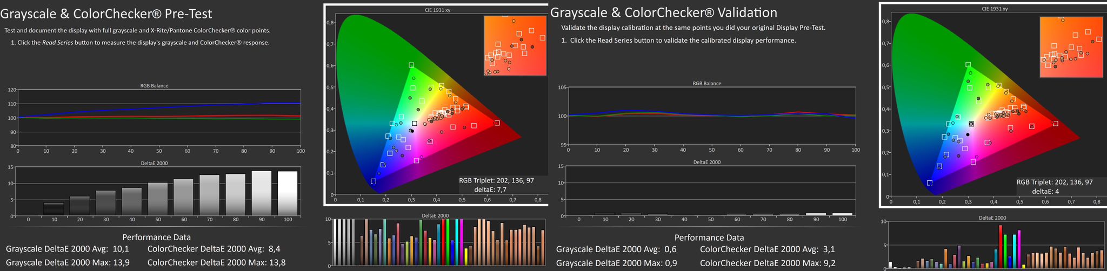Pick red primary target square in Validation CIE chart
Image resolution: width=1107 pixels, height=271 pixels.
(1055, 124)
